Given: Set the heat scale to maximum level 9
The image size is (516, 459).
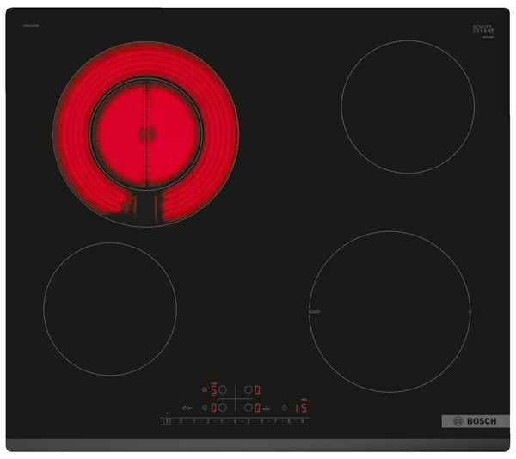Looking at the screenshot, I should (303, 422).
